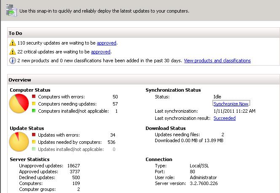Click the Updates needing files label
Image resolution: width=280 pixels, height=193 pixels.
click(178, 135)
